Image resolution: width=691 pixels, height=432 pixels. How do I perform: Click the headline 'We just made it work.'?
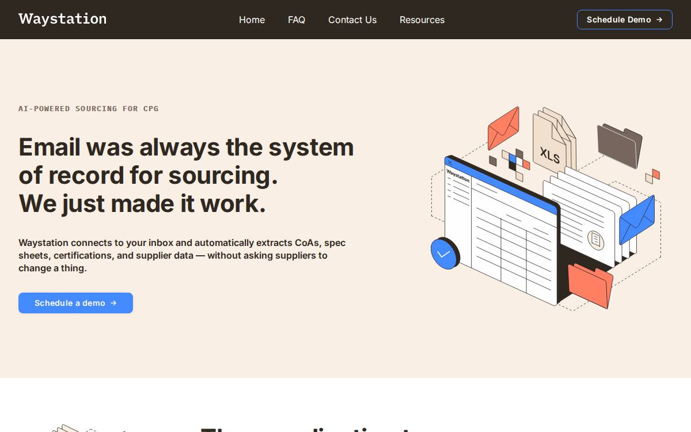[x=142, y=204]
